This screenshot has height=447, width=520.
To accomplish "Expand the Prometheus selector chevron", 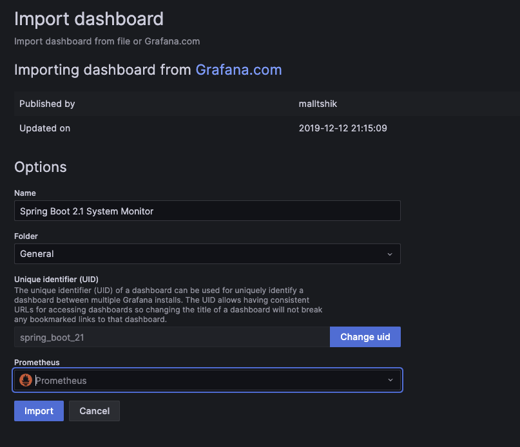I will (x=390, y=380).
